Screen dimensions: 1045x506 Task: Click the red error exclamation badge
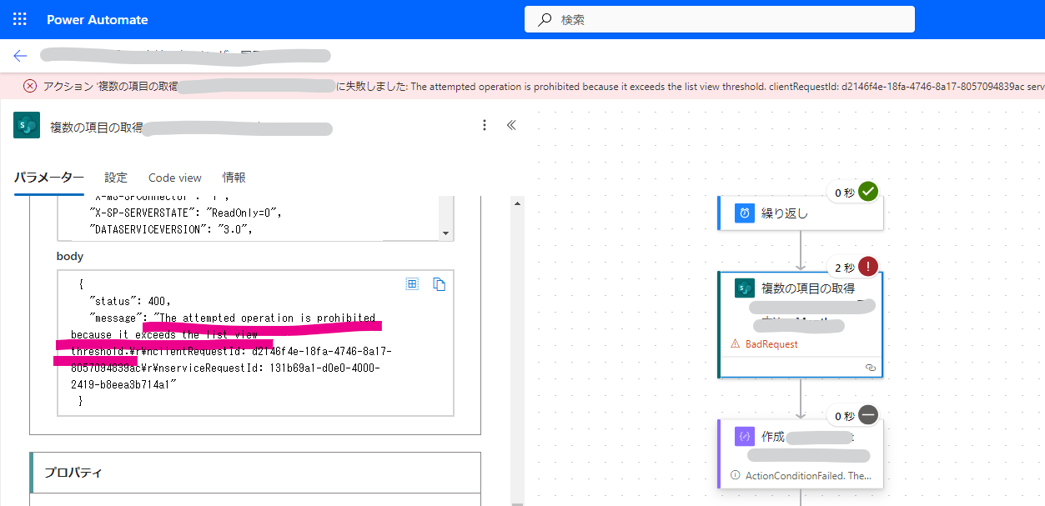coord(868,267)
